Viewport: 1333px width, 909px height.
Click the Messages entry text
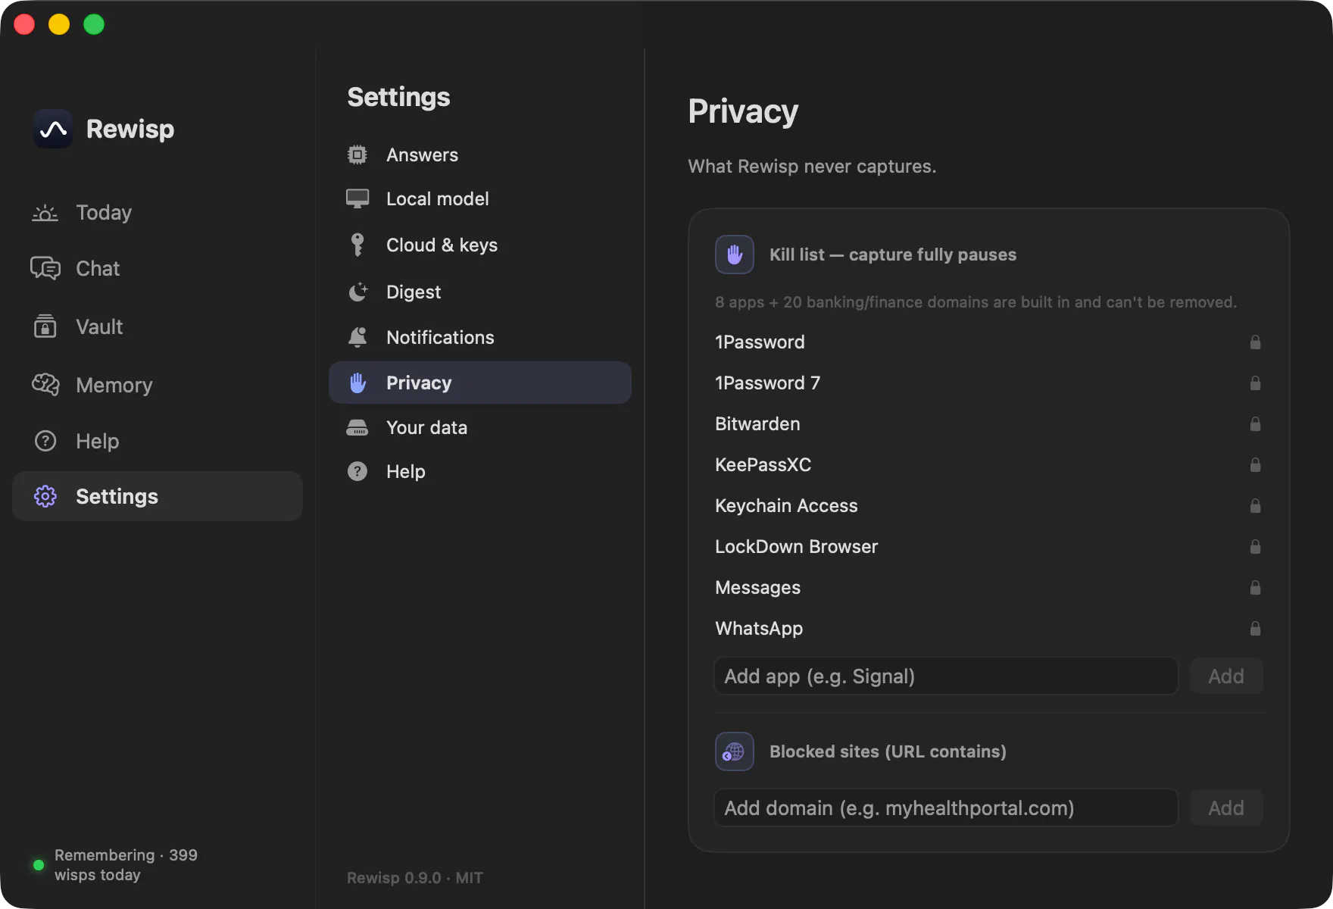point(757,588)
